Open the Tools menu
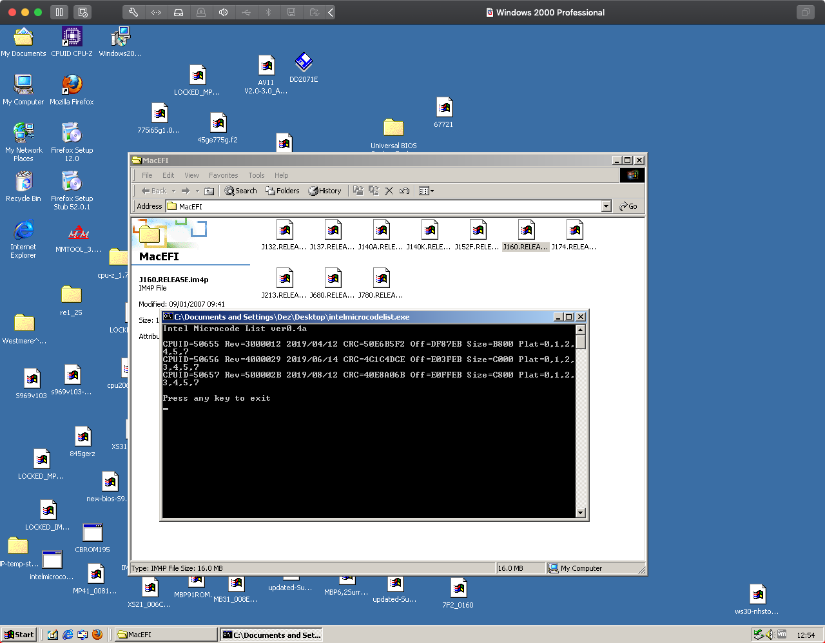 [x=257, y=175]
